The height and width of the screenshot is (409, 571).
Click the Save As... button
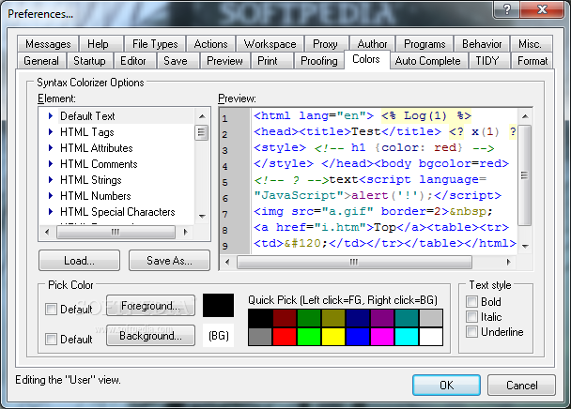click(x=169, y=261)
